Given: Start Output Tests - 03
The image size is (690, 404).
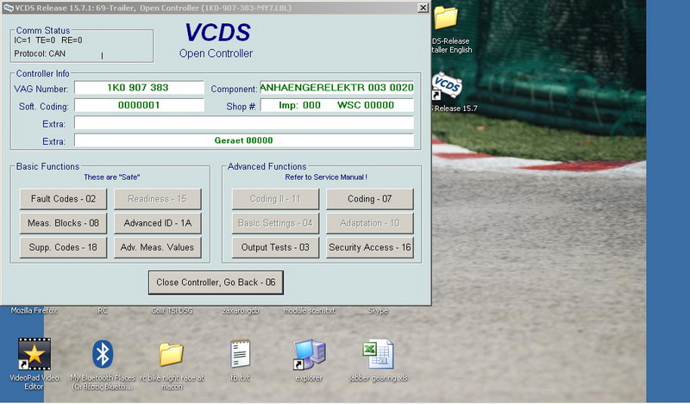Looking at the screenshot, I should pos(275,247).
